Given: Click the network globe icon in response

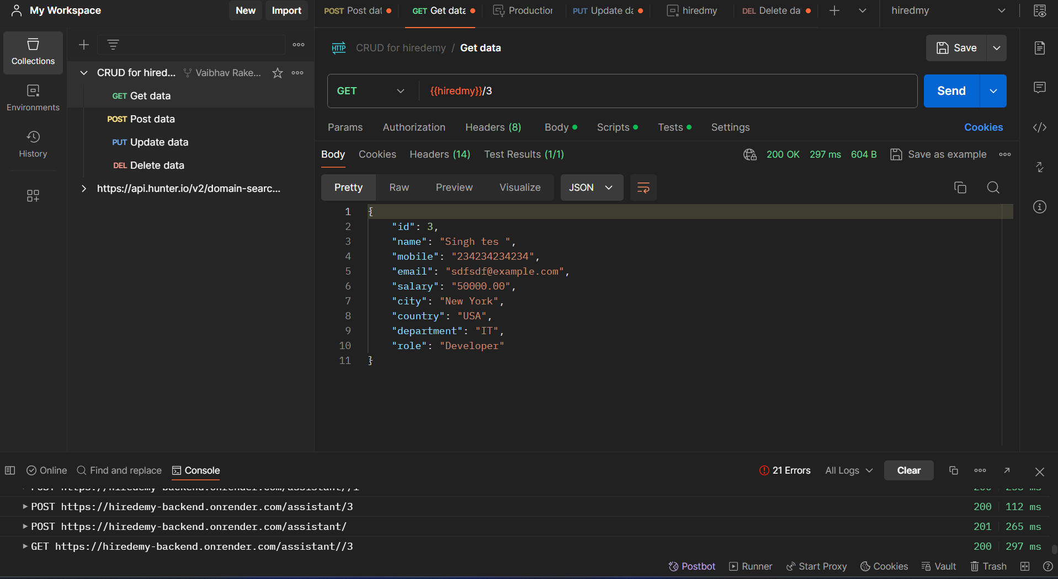Looking at the screenshot, I should pos(750,154).
